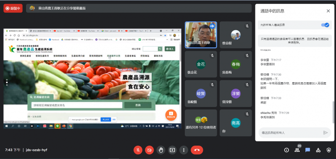Click 常見問題說明 in site navigation
The height and width of the screenshot is (159, 336).
(96, 56)
